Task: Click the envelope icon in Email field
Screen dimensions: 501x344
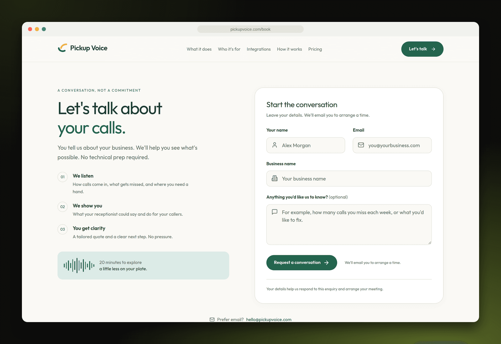Action: tap(361, 145)
